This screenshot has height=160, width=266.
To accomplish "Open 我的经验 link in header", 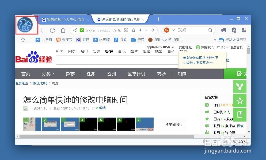I will (x=185, y=47).
